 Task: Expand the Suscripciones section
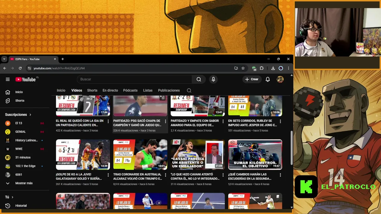click(18, 114)
